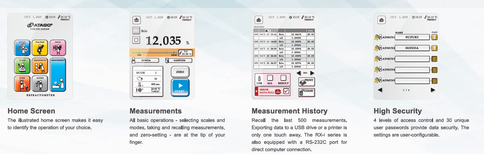Go to next history page arrow
The width and height of the screenshot is (484, 154).
pos(312,73)
